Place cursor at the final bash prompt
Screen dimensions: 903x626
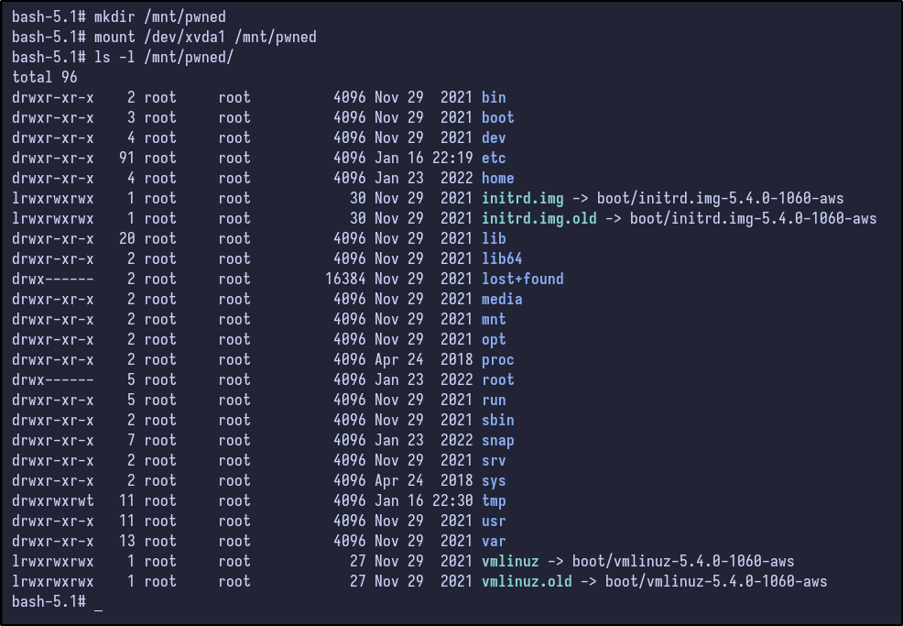[98, 601]
